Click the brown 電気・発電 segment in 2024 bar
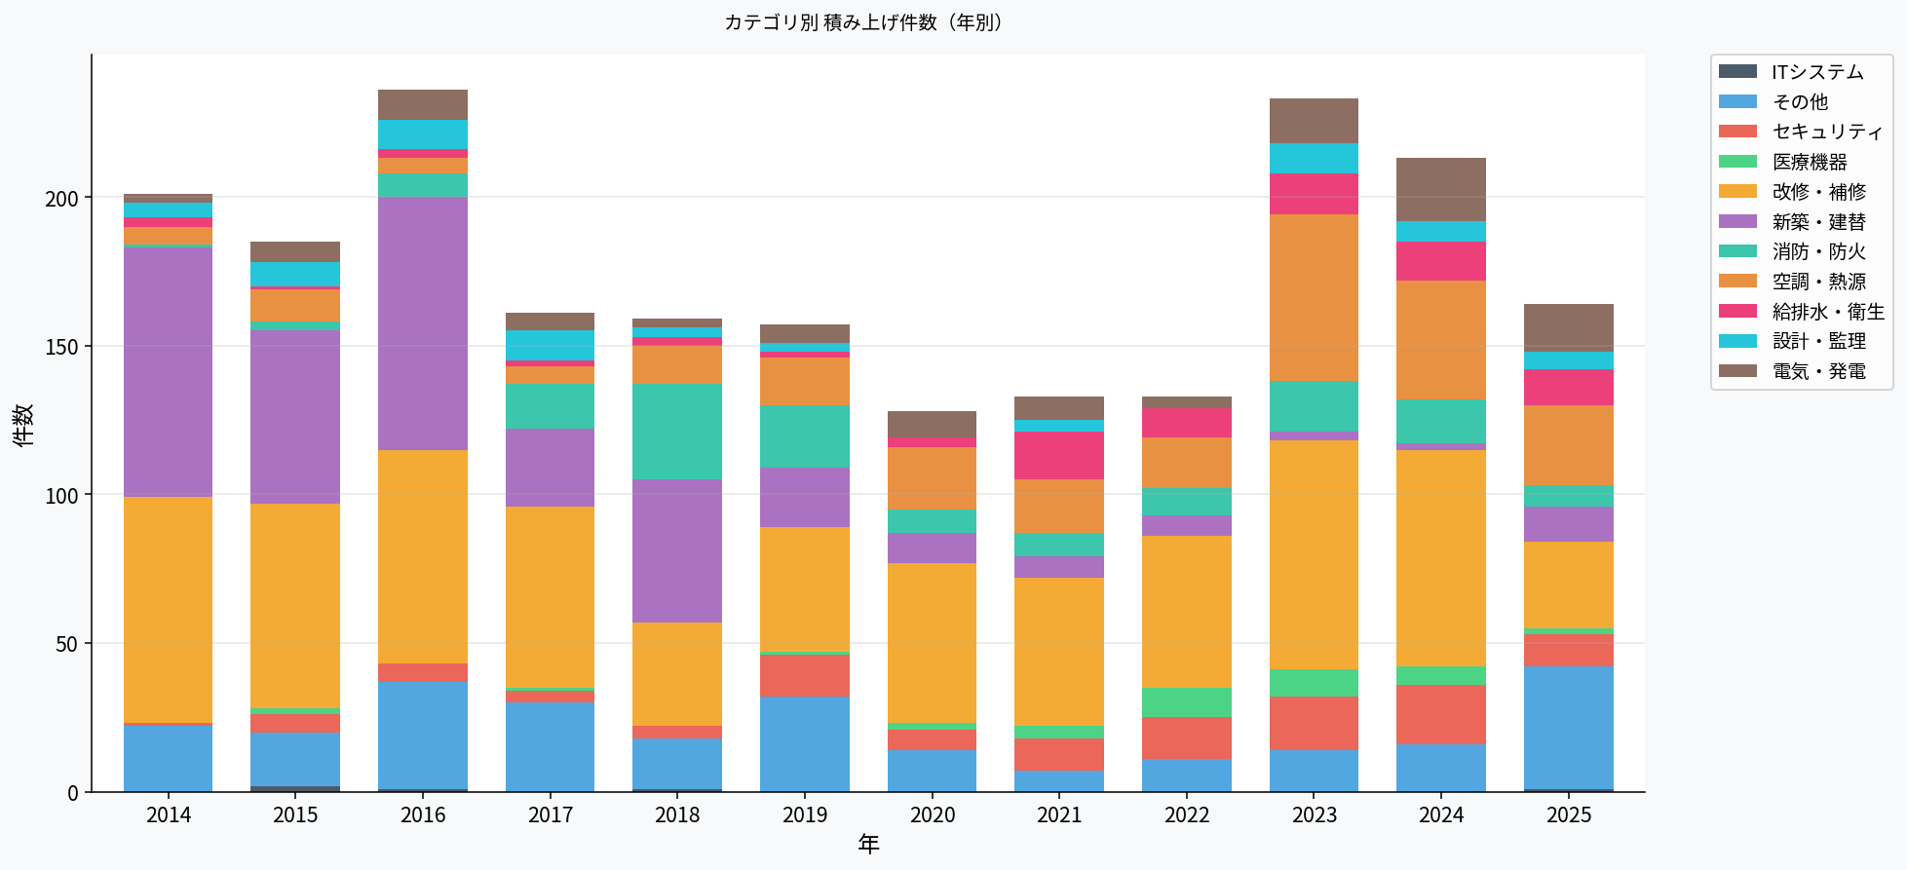This screenshot has width=1907, height=870. tap(1441, 190)
